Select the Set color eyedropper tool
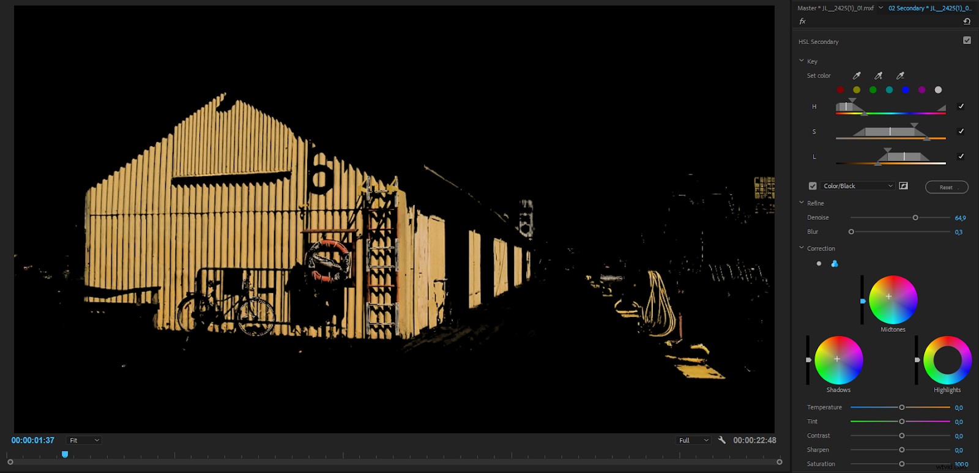 [x=857, y=76]
